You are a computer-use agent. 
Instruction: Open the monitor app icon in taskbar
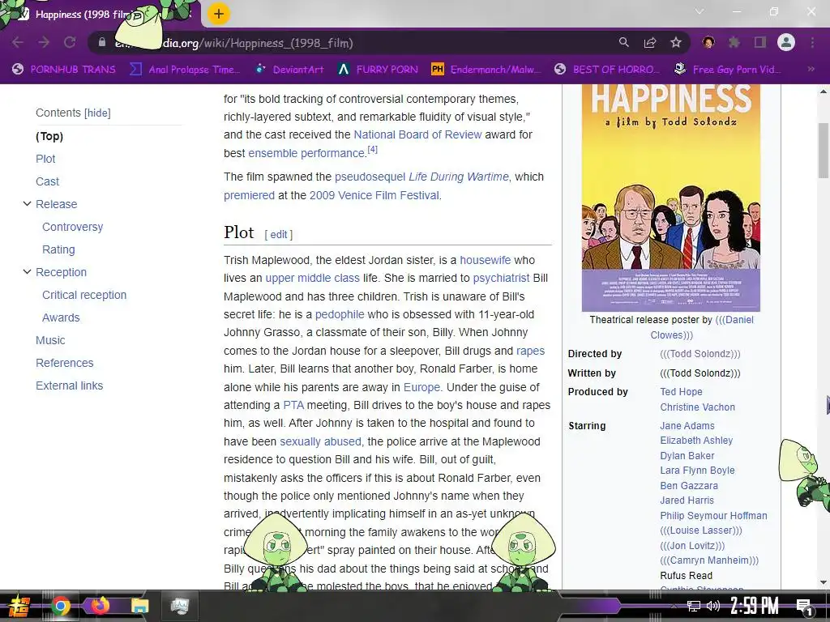180,606
